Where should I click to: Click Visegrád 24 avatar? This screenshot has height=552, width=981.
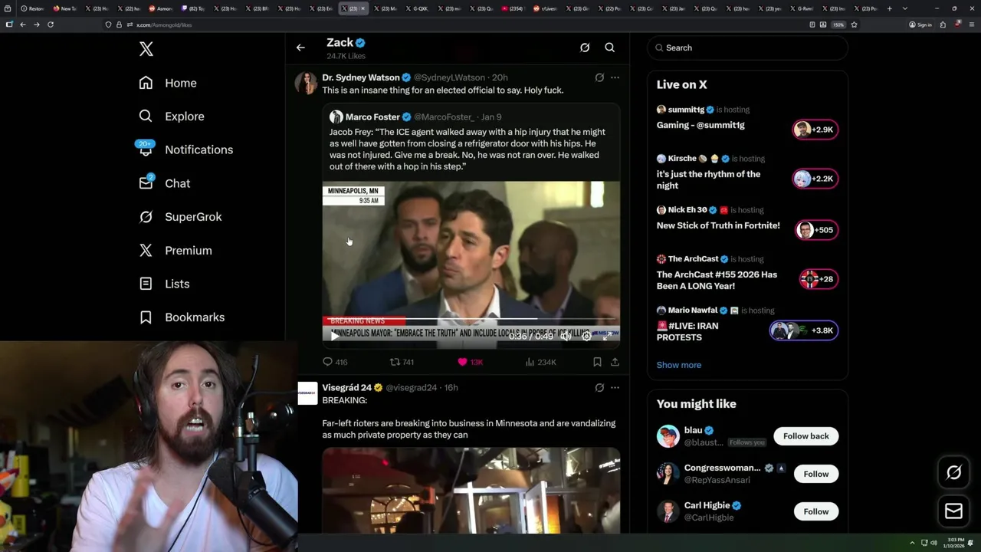pos(307,393)
